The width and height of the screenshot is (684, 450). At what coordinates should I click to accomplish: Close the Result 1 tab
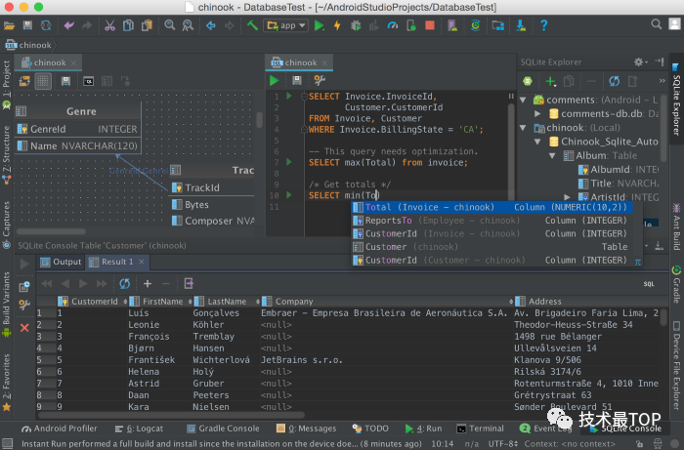142,262
